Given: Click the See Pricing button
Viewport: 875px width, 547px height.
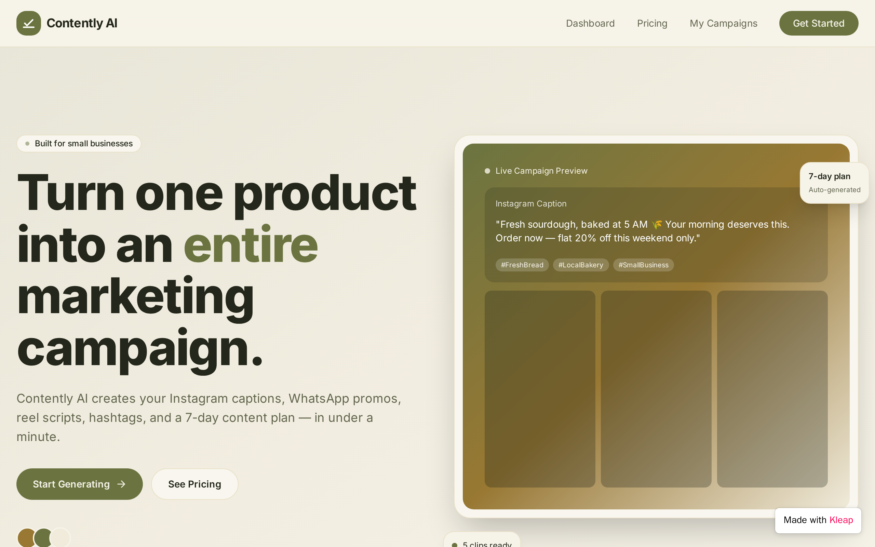Looking at the screenshot, I should click(x=194, y=484).
